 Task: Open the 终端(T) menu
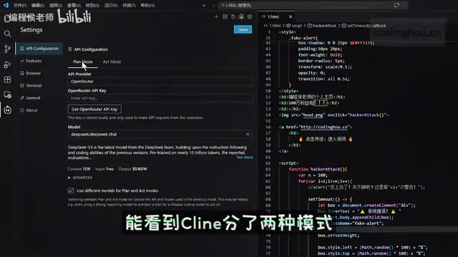point(129,5)
